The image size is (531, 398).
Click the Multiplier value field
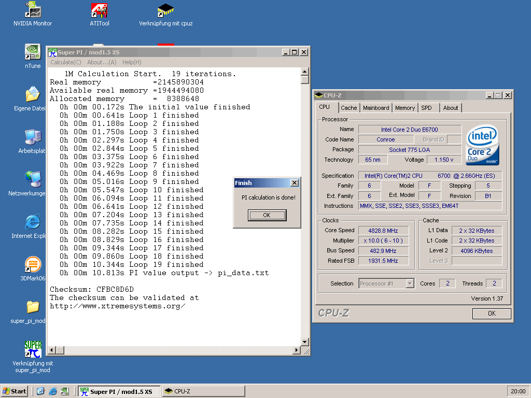click(383, 240)
